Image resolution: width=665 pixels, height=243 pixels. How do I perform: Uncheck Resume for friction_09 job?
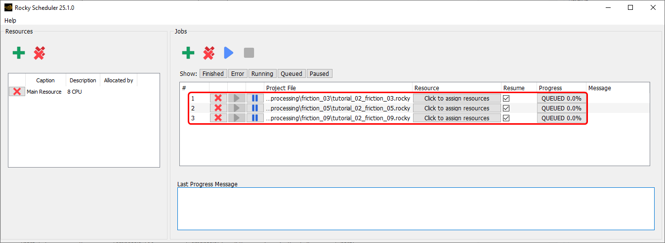click(506, 118)
